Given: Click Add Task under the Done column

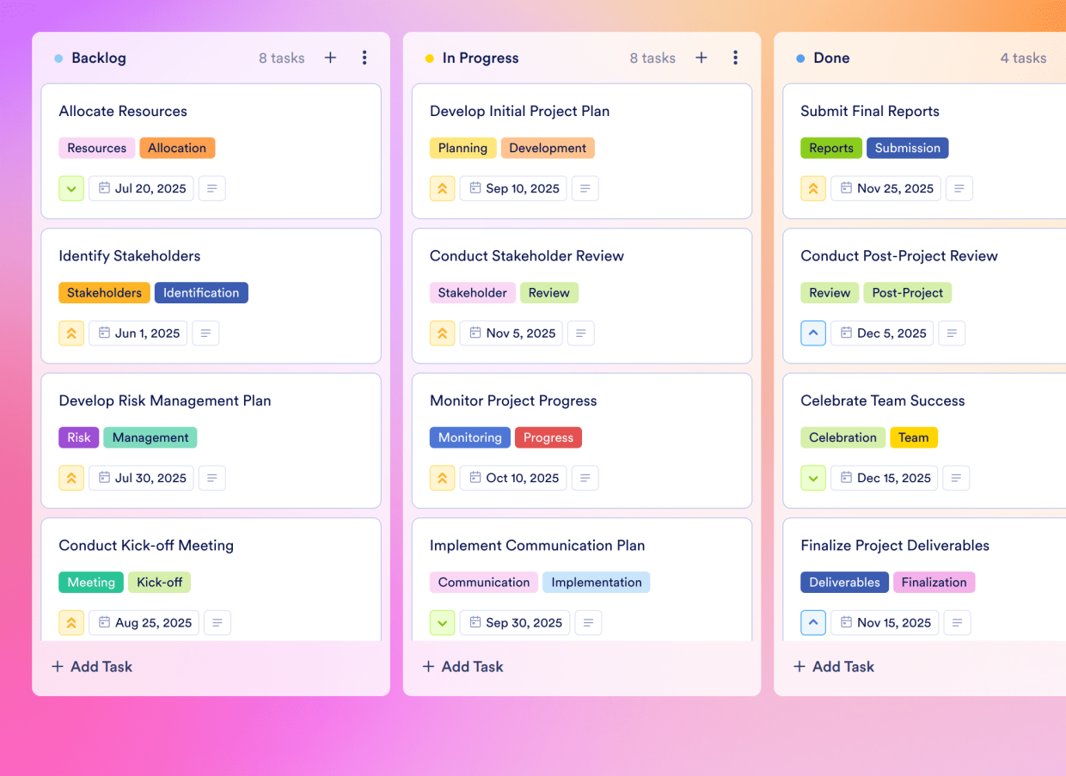Looking at the screenshot, I should pos(833,666).
